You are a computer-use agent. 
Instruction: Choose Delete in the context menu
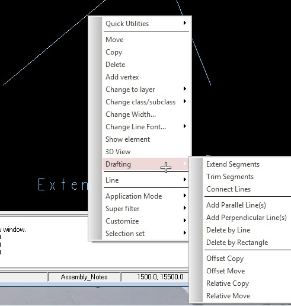[x=146, y=65]
